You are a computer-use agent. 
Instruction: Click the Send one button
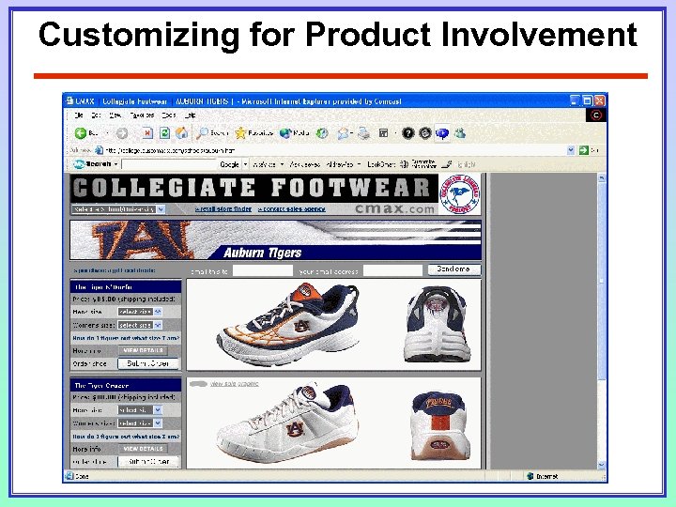[x=454, y=269]
